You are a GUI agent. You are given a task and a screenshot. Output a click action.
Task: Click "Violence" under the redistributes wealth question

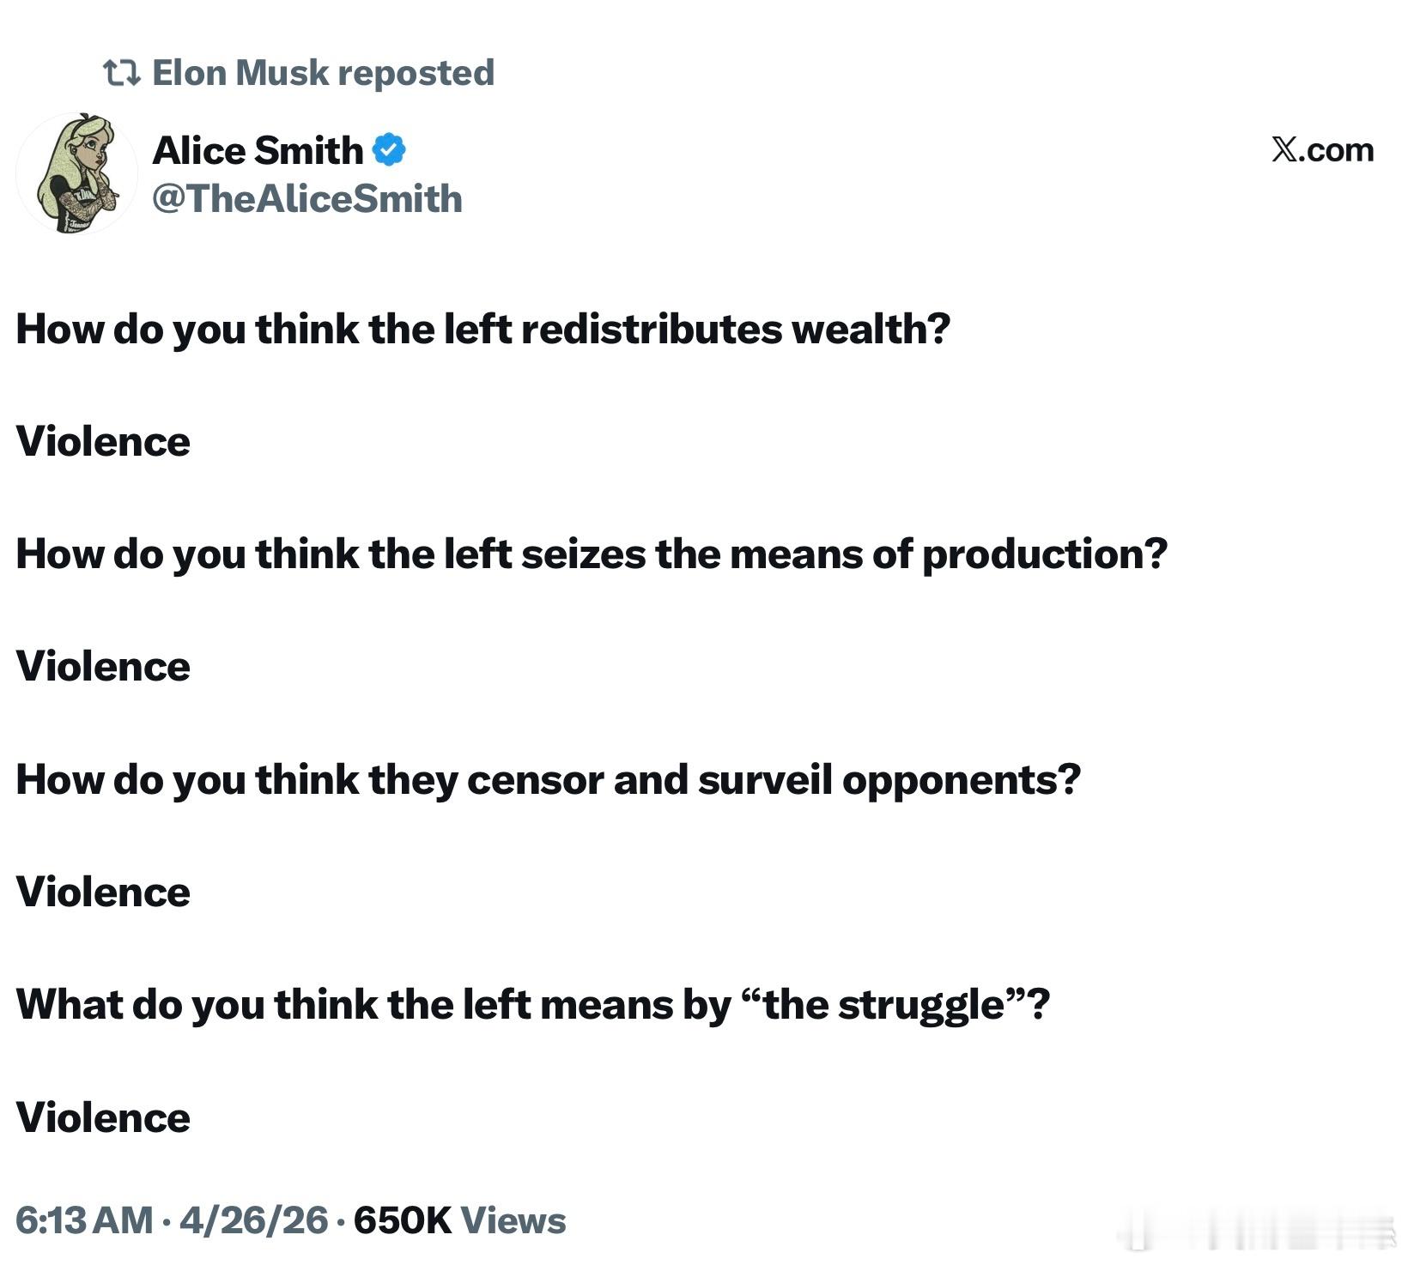[103, 442]
